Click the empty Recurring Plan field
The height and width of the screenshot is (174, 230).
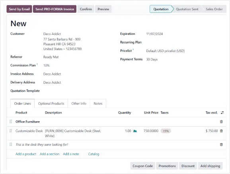(x=185, y=43)
